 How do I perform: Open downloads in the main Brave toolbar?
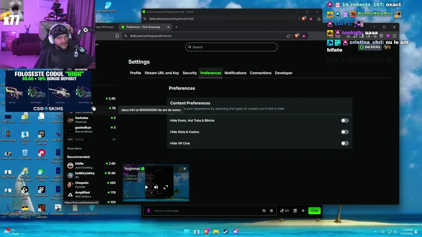tap(348, 36)
